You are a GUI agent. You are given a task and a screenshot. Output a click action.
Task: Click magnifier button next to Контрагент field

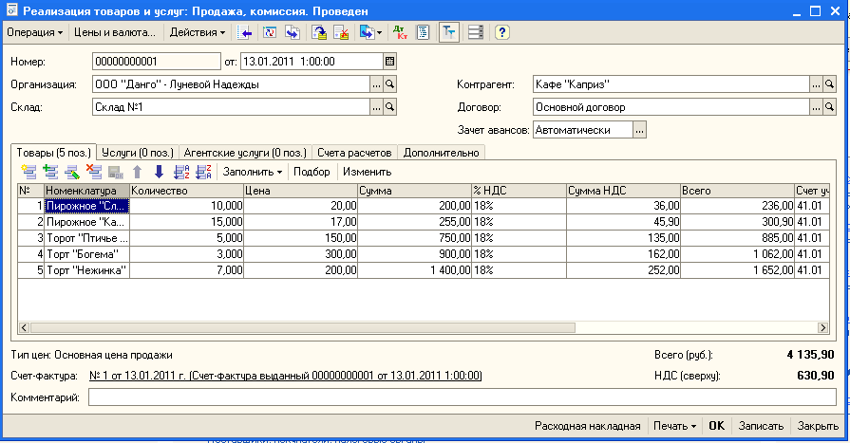click(x=830, y=84)
